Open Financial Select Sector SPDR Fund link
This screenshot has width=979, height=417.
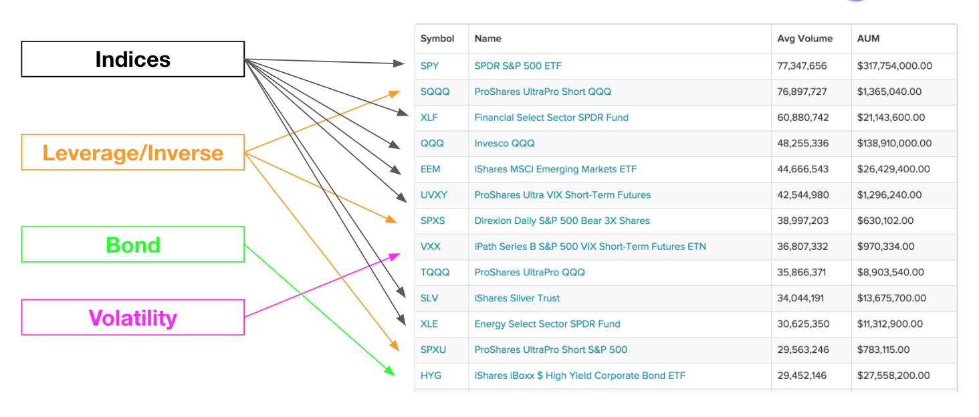pos(552,118)
